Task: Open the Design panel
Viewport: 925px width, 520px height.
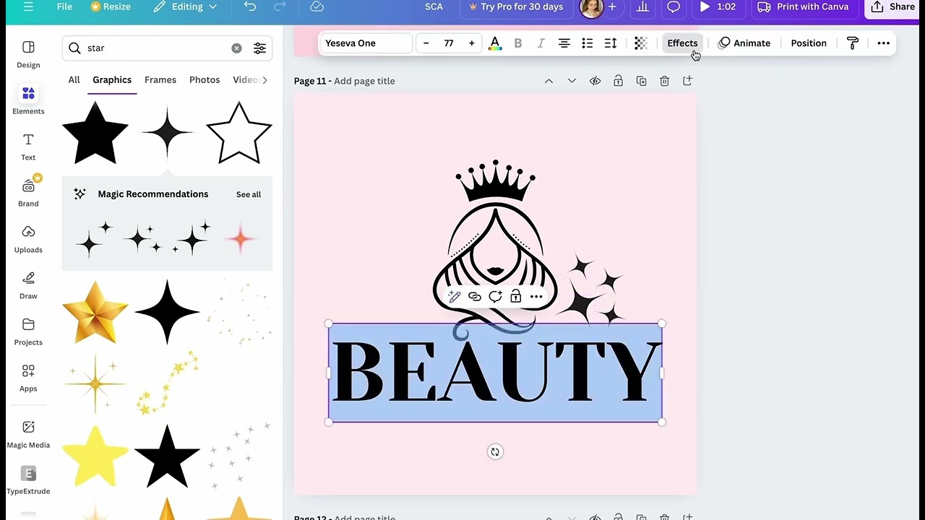Action: (x=28, y=55)
